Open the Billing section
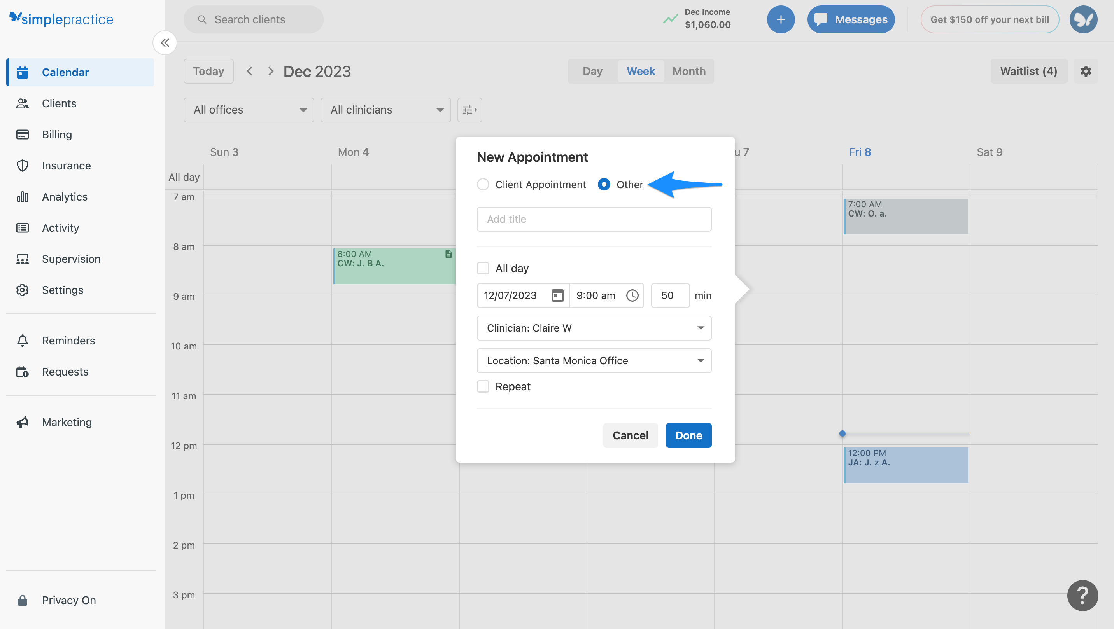Image resolution: width=1114 pixels, height=629 pixels. (57, 135)
